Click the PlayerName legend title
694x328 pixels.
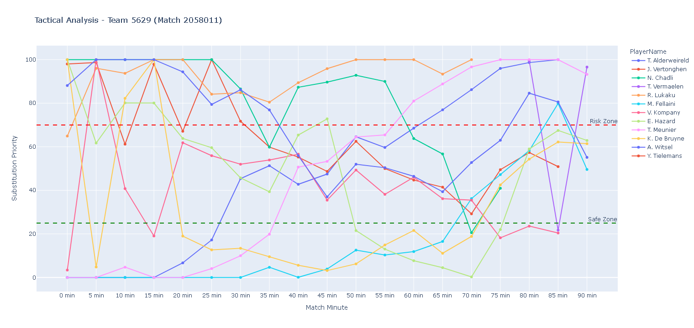(x=647, y=52)
